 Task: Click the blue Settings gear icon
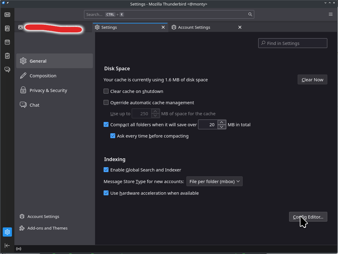(x=7, y=232)
